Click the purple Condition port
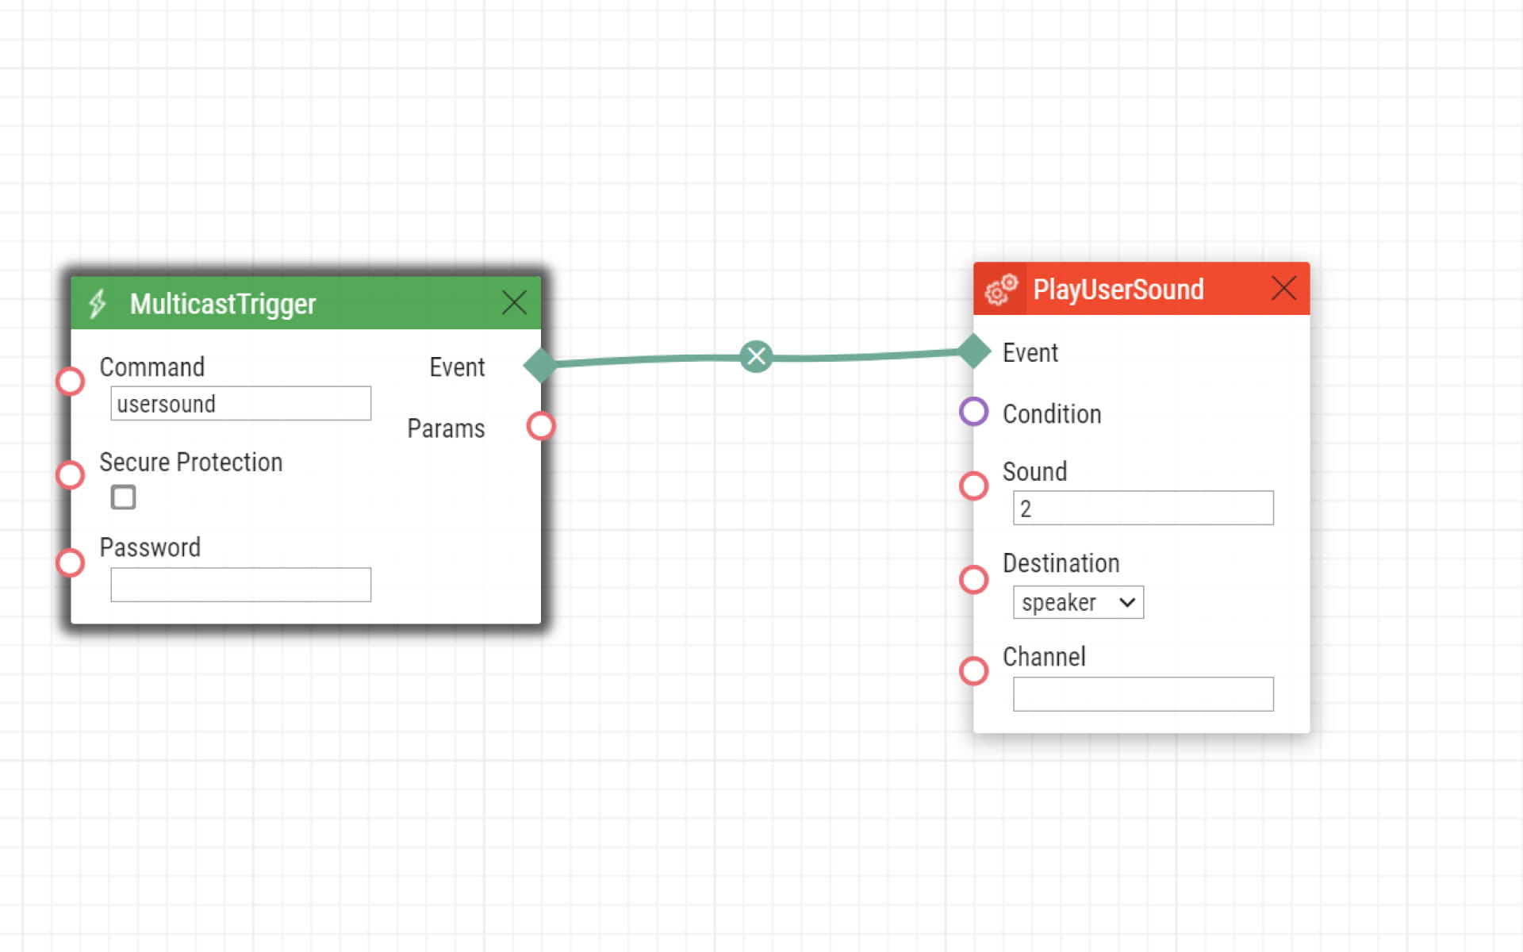Viewport: 1523px width, 952px height. click(974, 412)
